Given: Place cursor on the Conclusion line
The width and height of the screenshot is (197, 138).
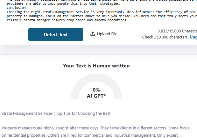Looking at the screenshot, I should point(16,8).
